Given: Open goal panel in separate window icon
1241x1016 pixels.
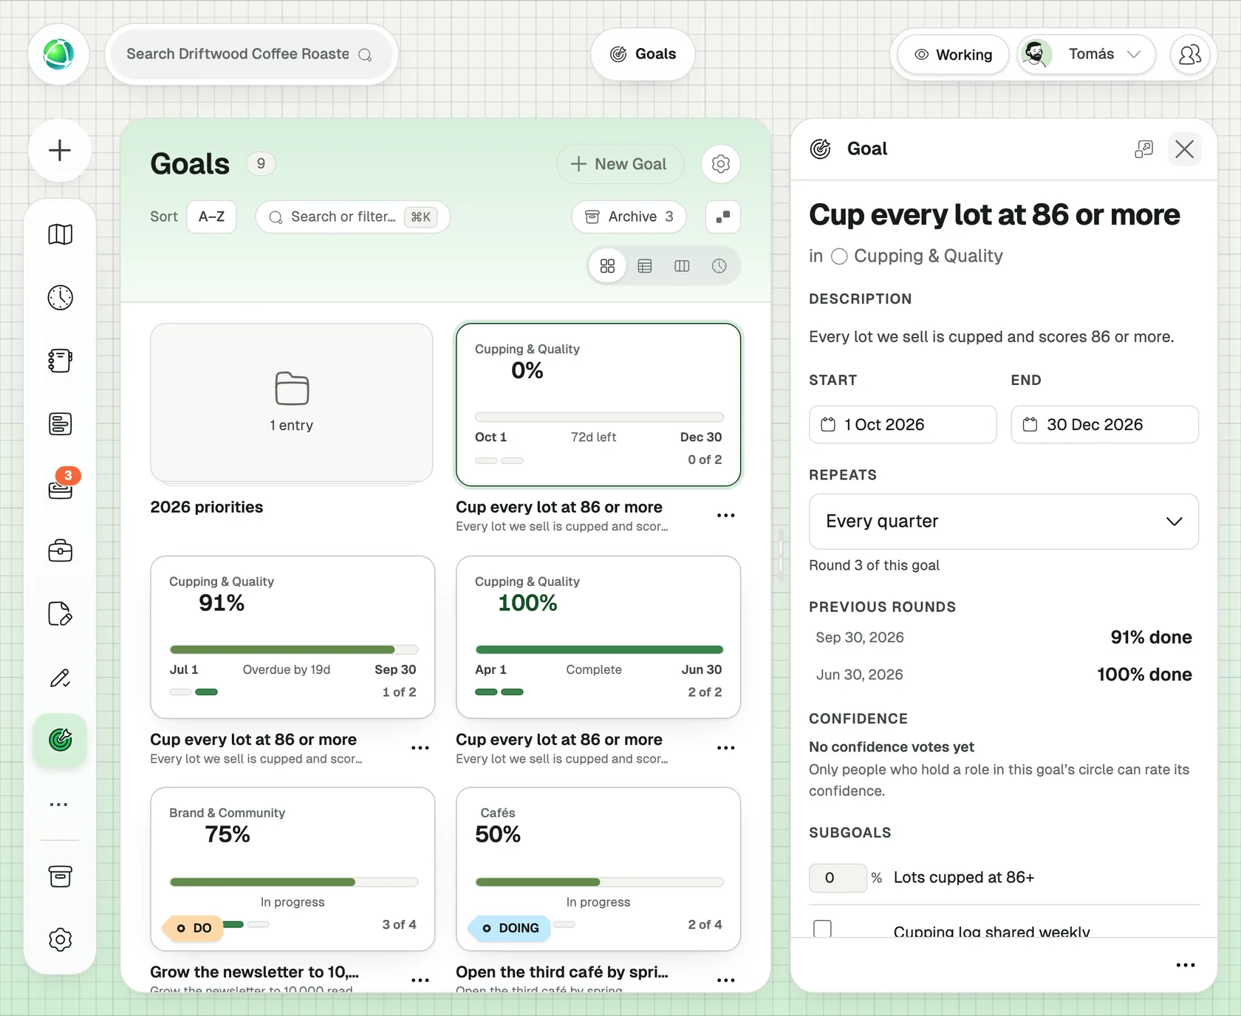Looking at the screenshot, I should (x=1143, y=149).
